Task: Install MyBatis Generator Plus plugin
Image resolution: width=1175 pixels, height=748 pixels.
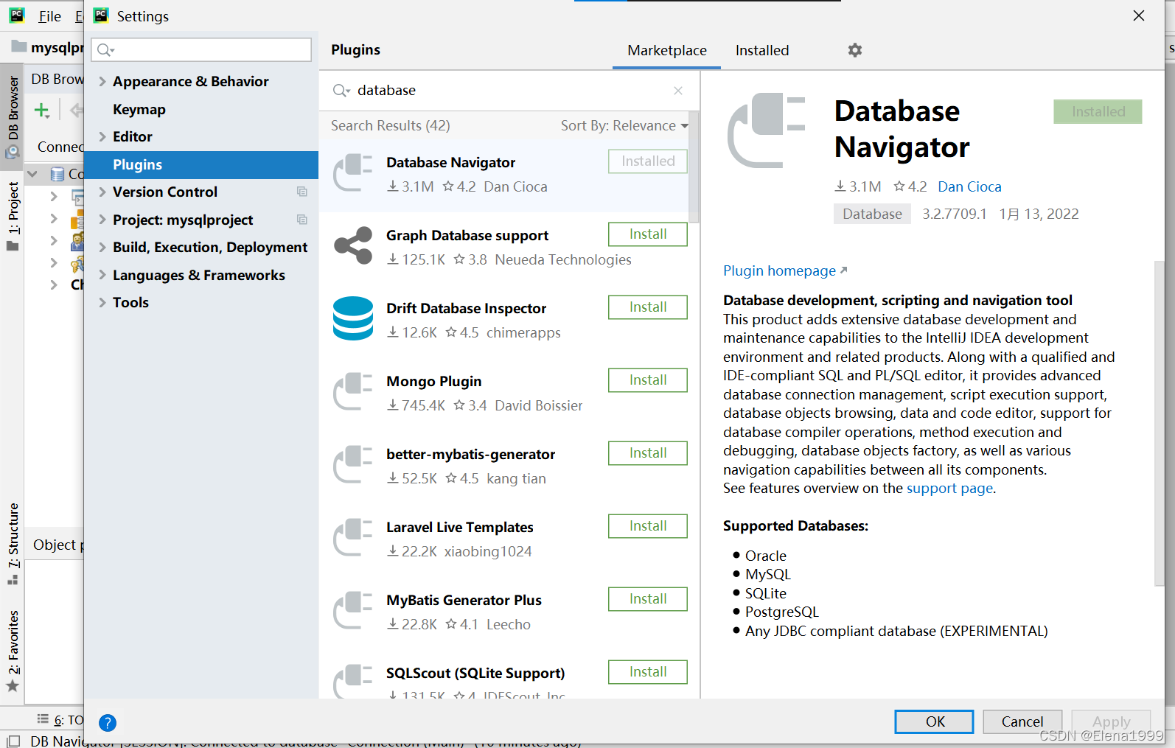Action: [x=648, y=599]
